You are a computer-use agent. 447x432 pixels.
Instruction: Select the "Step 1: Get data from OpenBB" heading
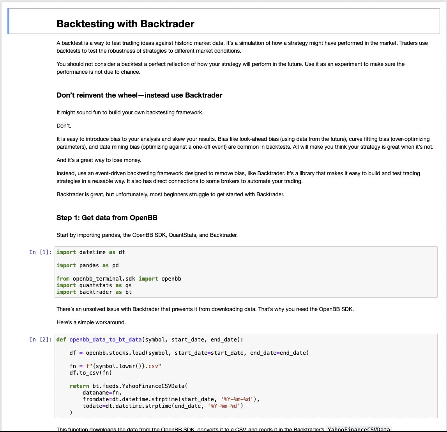click(107, 218)
